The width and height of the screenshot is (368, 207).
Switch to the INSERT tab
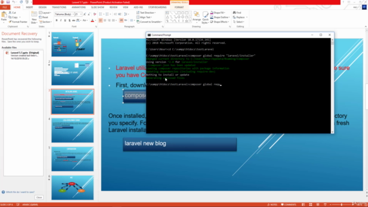29,7
